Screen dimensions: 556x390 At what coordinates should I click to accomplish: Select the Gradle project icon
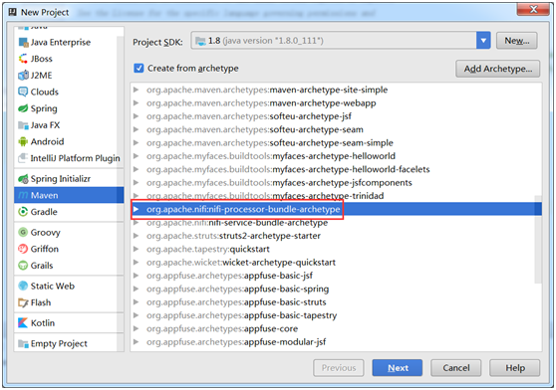[23, 212]
